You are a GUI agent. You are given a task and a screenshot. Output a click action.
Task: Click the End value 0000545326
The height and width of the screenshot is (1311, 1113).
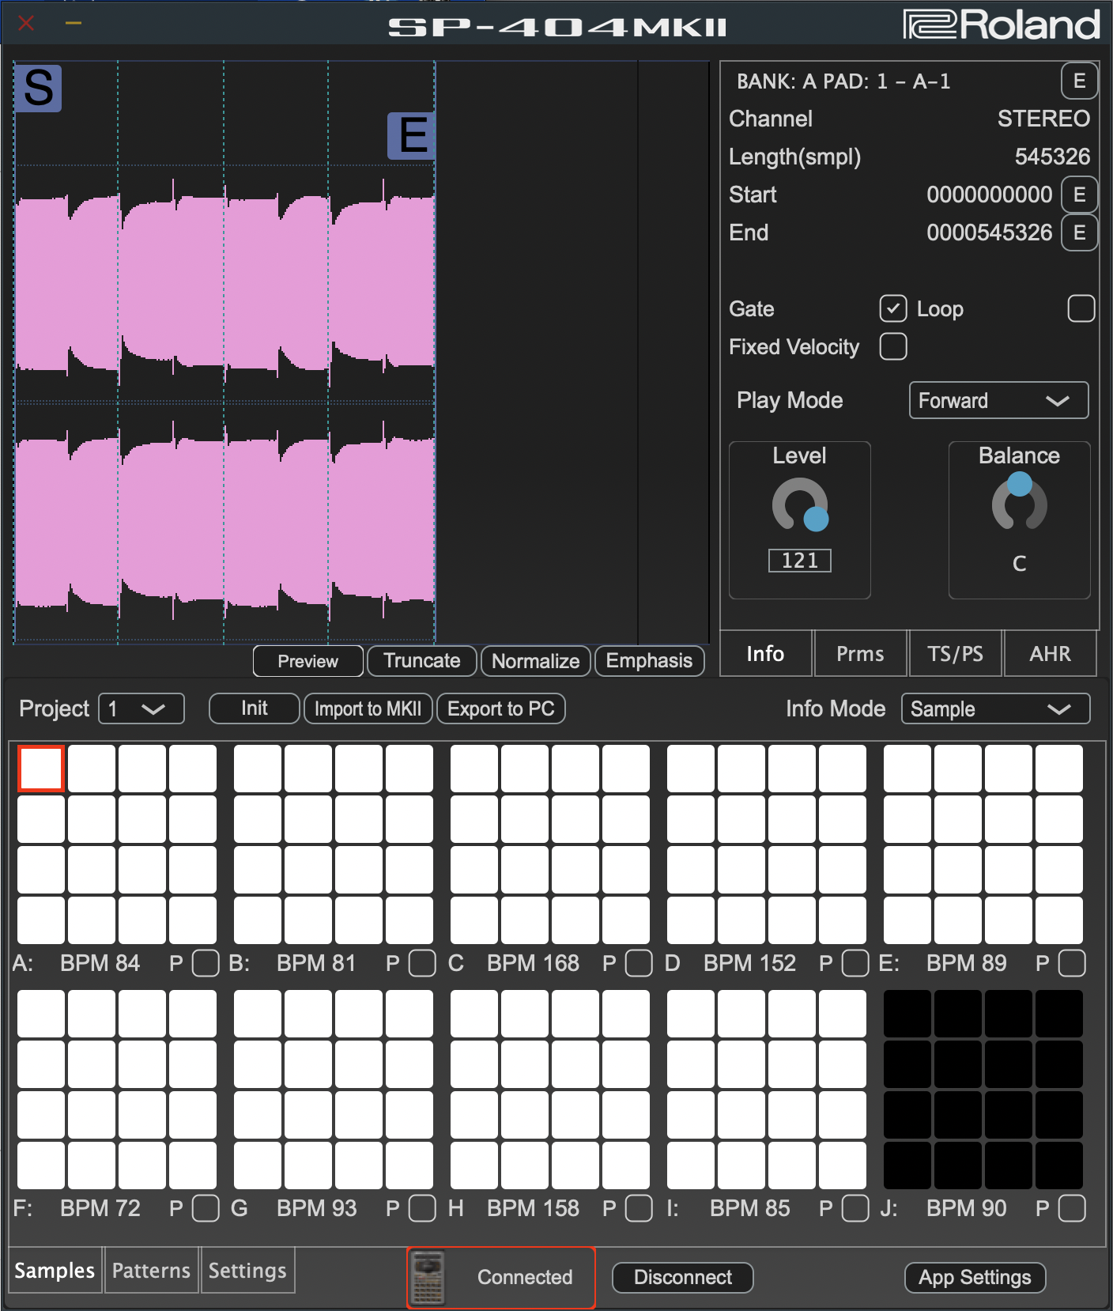tap(989, 232)
